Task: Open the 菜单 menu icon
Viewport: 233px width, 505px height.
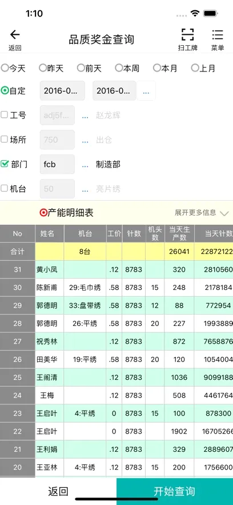Action: 218,34
